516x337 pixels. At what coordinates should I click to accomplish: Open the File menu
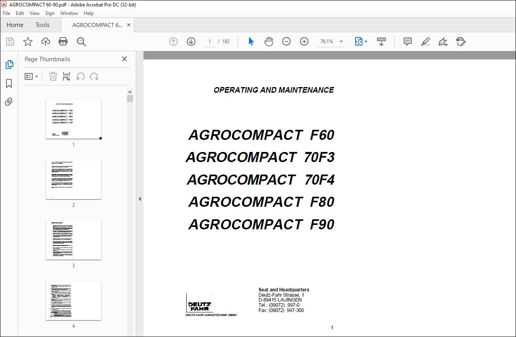click(x=7, y=13)
